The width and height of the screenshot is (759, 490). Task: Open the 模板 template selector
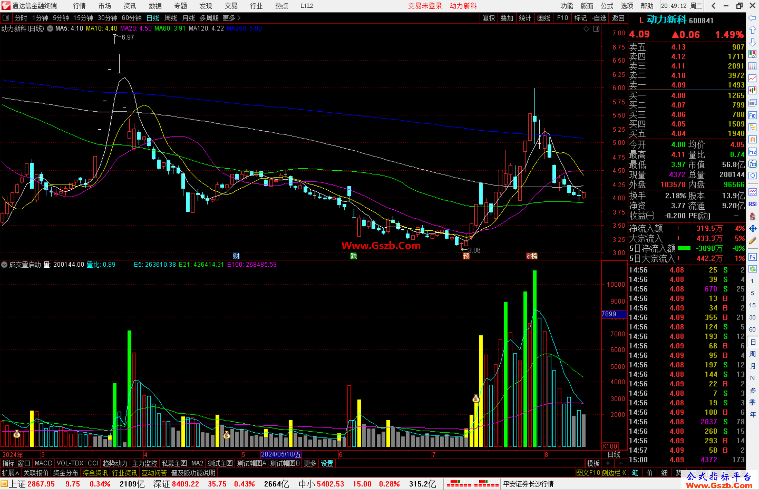pos(593,463)
